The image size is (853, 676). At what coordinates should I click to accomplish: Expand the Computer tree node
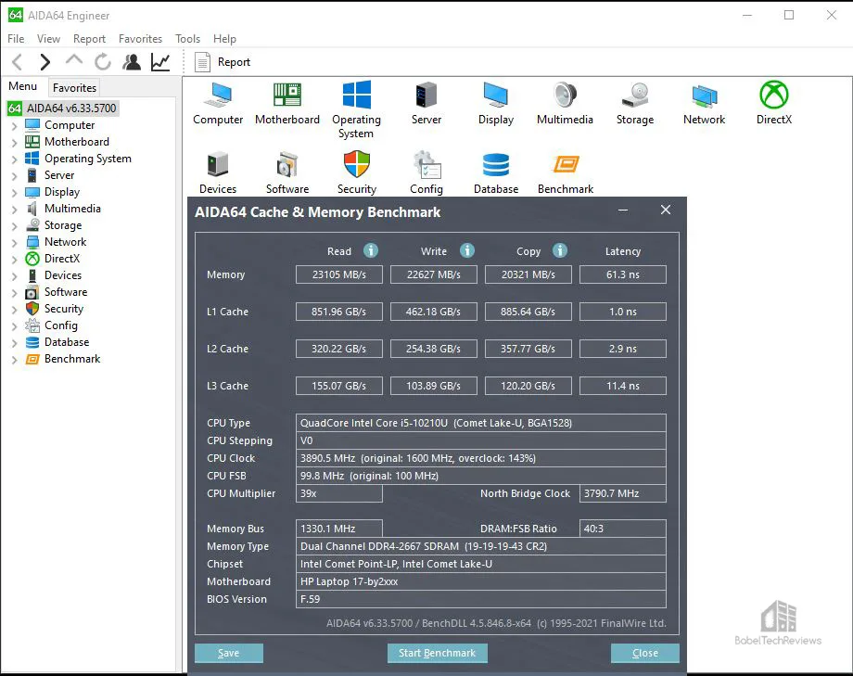click(15, 126)
